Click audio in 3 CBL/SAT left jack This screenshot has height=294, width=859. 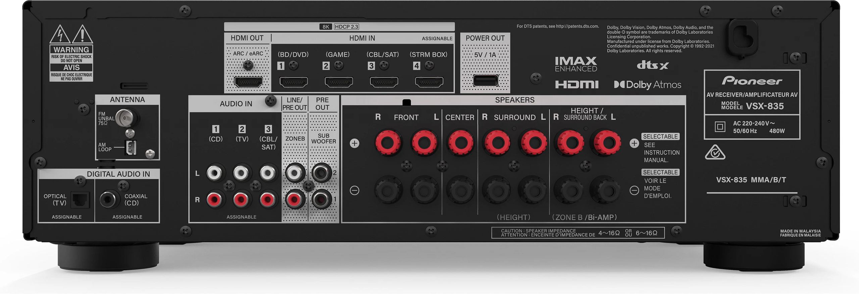coord(267,173)
